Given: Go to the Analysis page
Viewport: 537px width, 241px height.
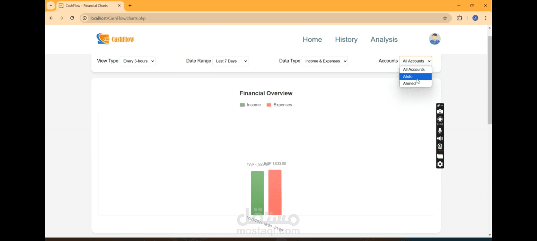Looking at the screenshot, I should point(384,39).
